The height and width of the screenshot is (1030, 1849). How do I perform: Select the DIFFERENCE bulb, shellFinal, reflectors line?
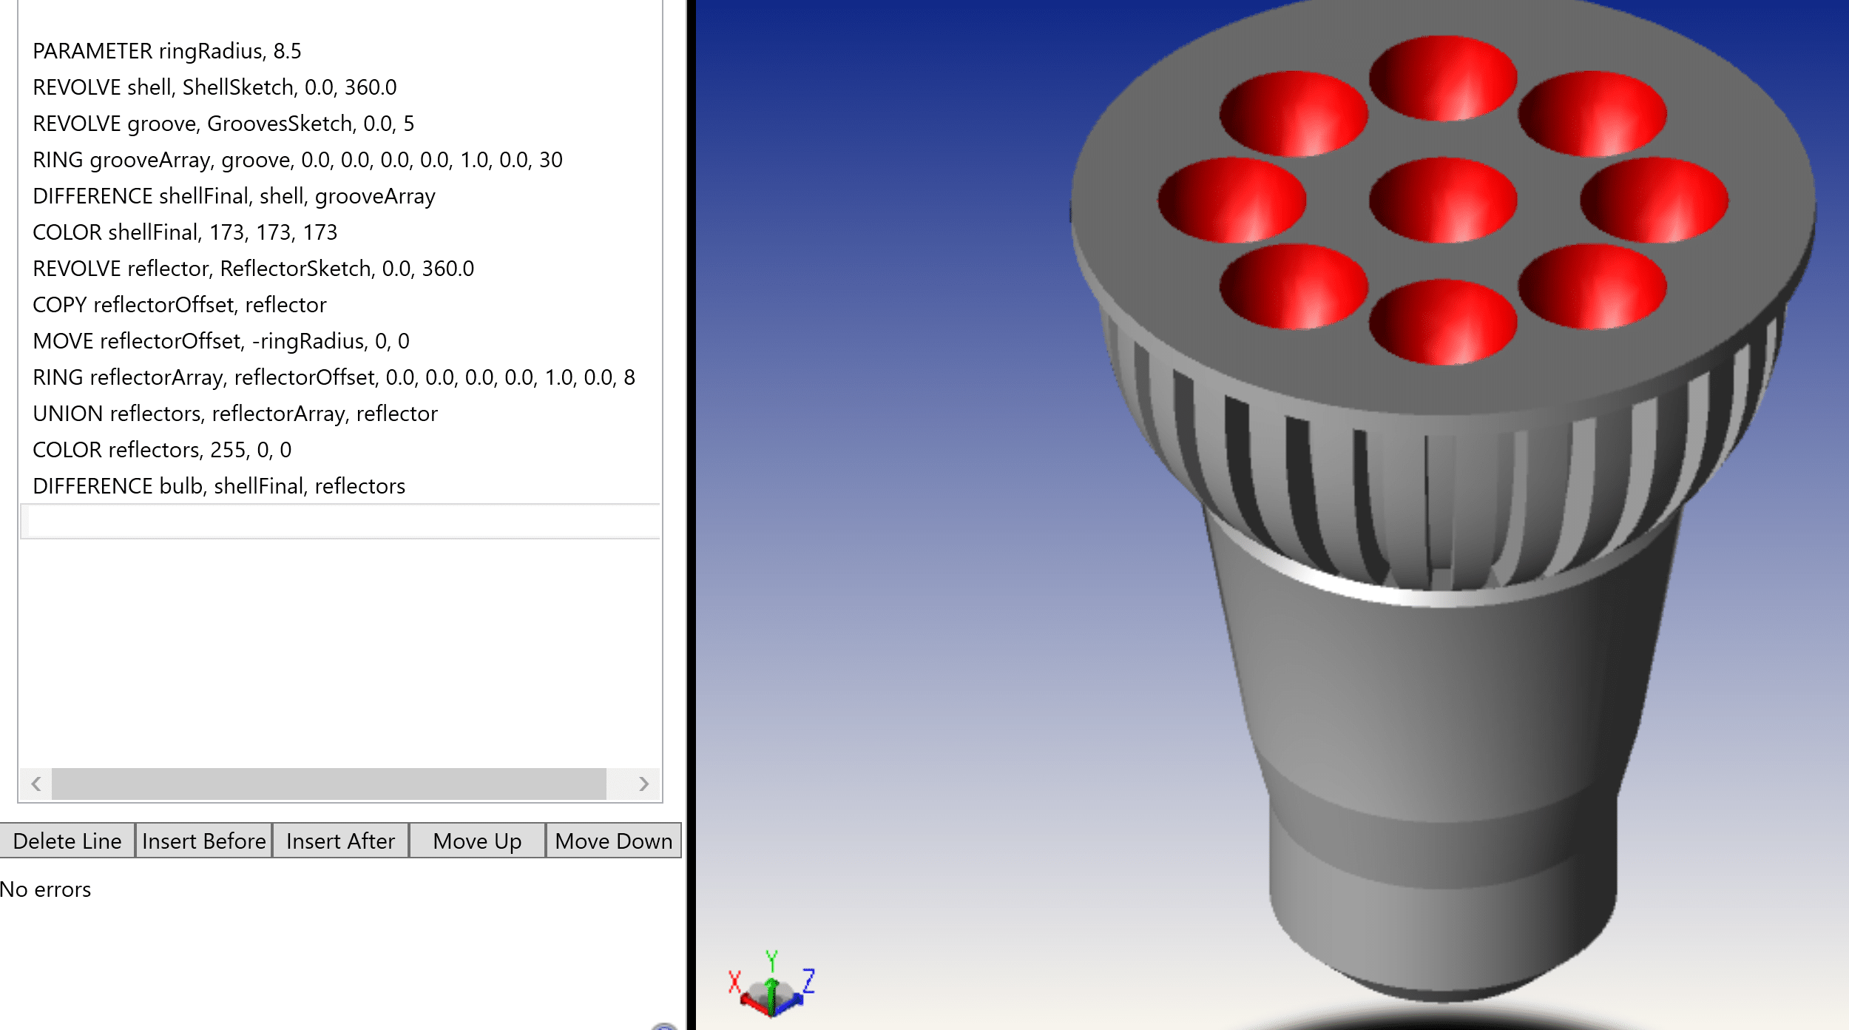click(x=219, y=486)
